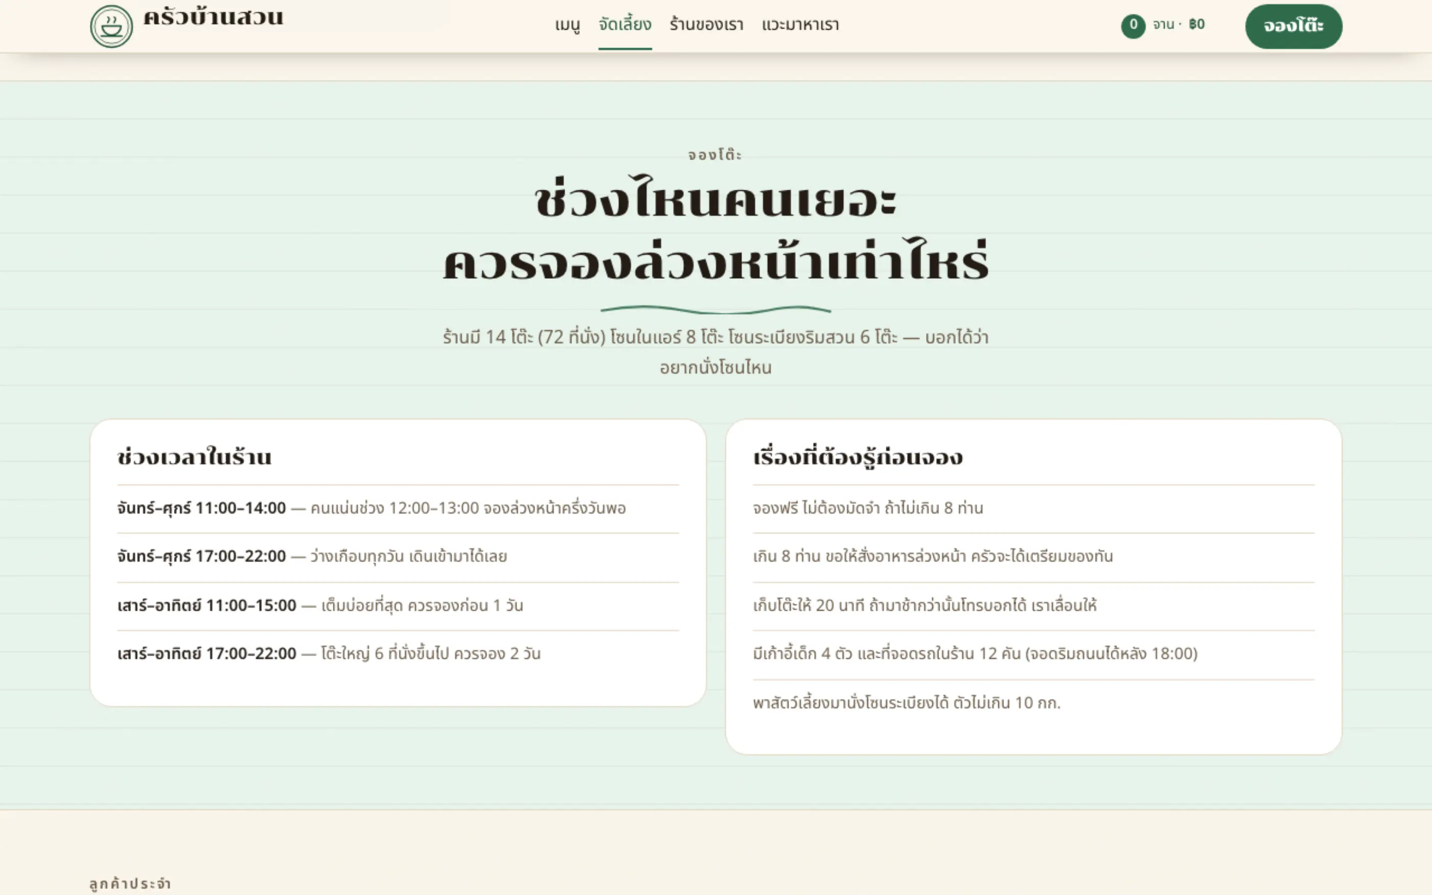Select row เสาร์–อาทิตย์ 11:00–15:00
Viewport: 1432px width, 895px height.
tap(398, 606)
